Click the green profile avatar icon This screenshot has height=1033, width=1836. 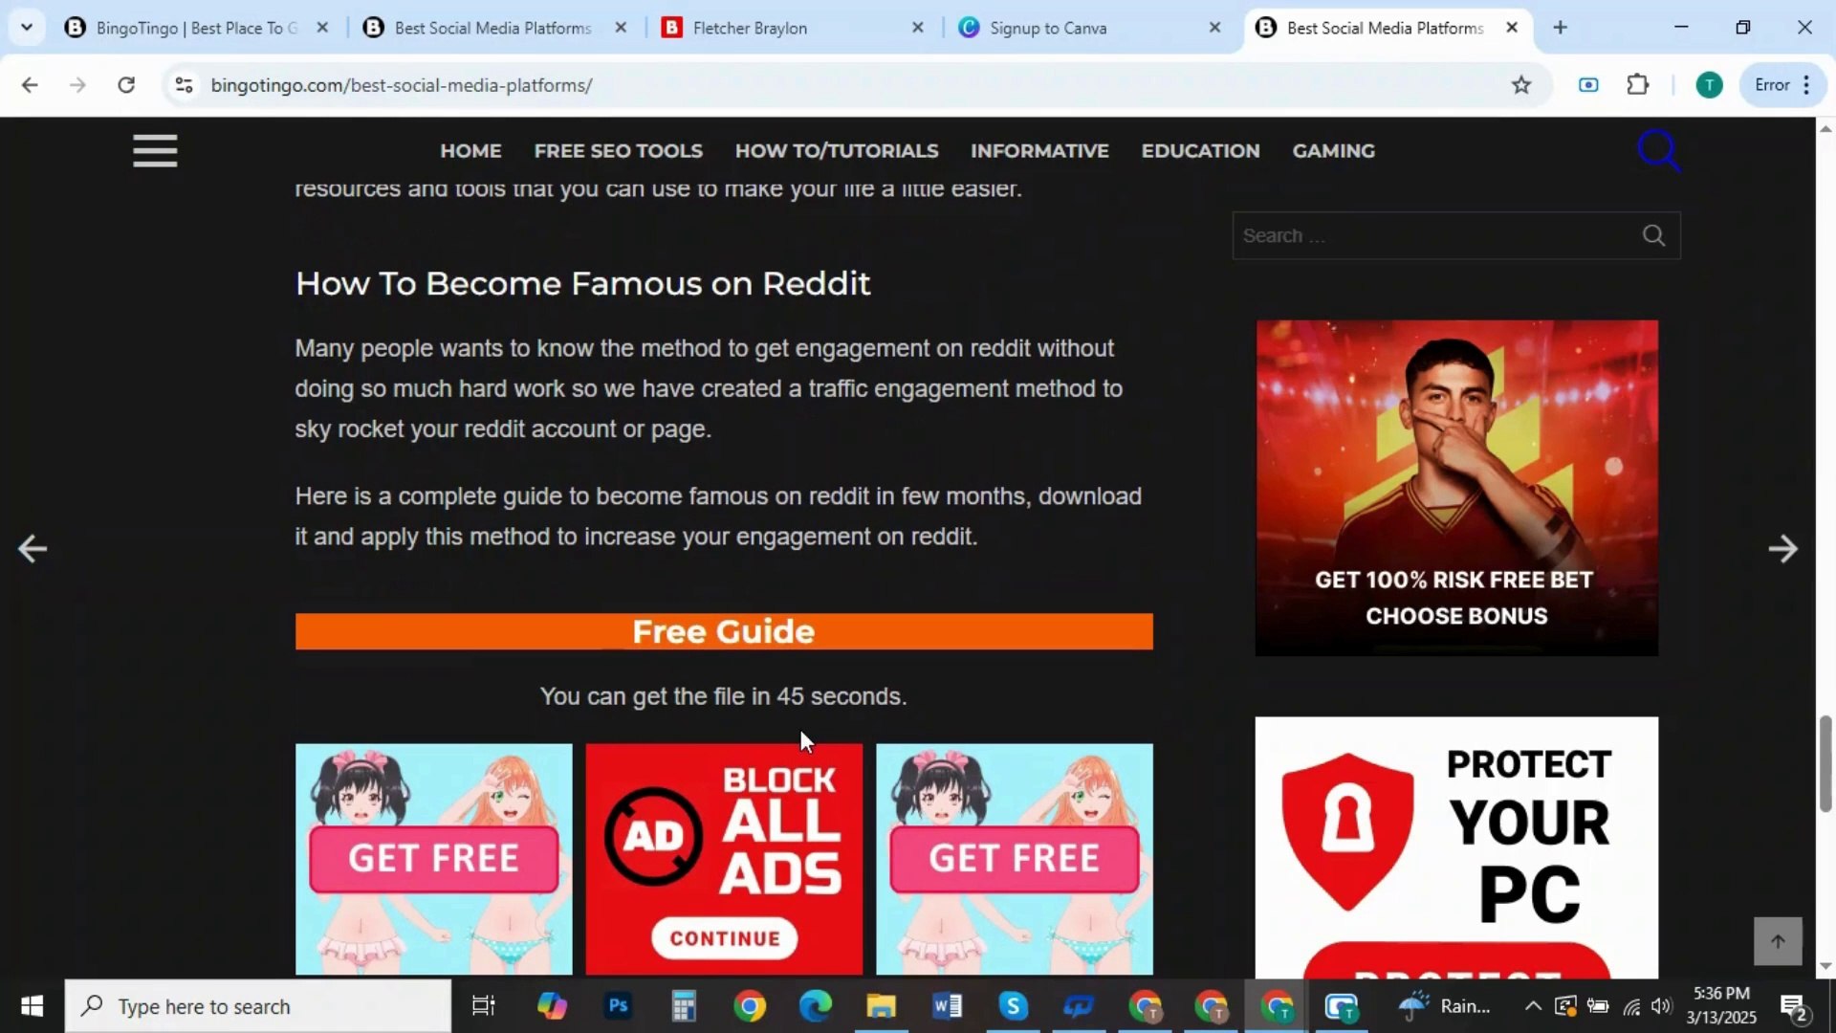point(1709,84)
